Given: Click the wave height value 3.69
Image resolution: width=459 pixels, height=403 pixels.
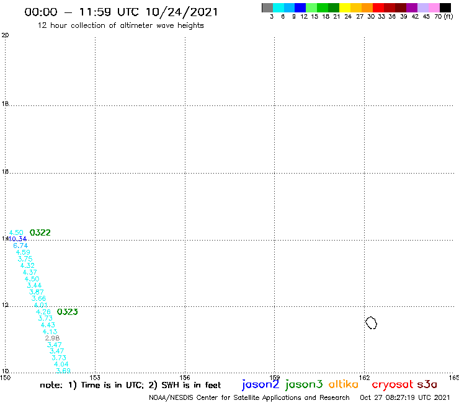Looking at the screenshot, I should click(63, 371).
